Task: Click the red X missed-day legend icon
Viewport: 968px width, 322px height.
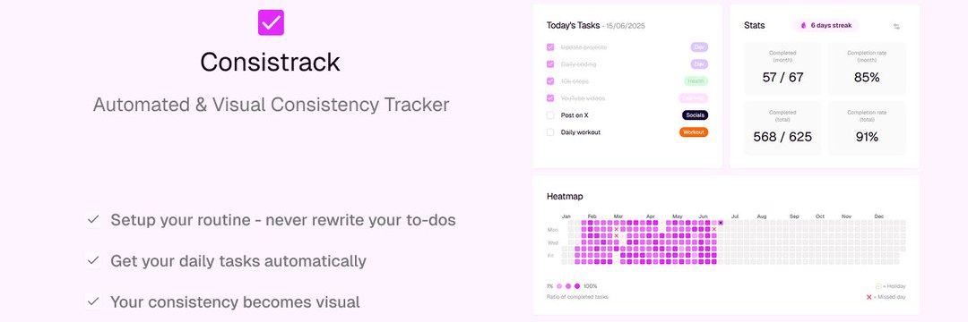Action: point(869,297)
